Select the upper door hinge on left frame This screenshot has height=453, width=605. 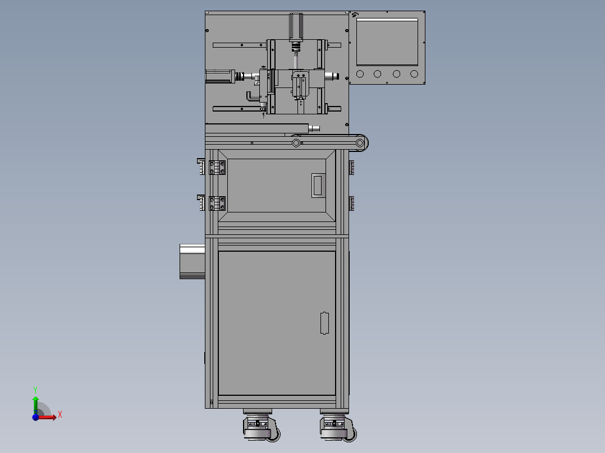(x=217, y=168)
